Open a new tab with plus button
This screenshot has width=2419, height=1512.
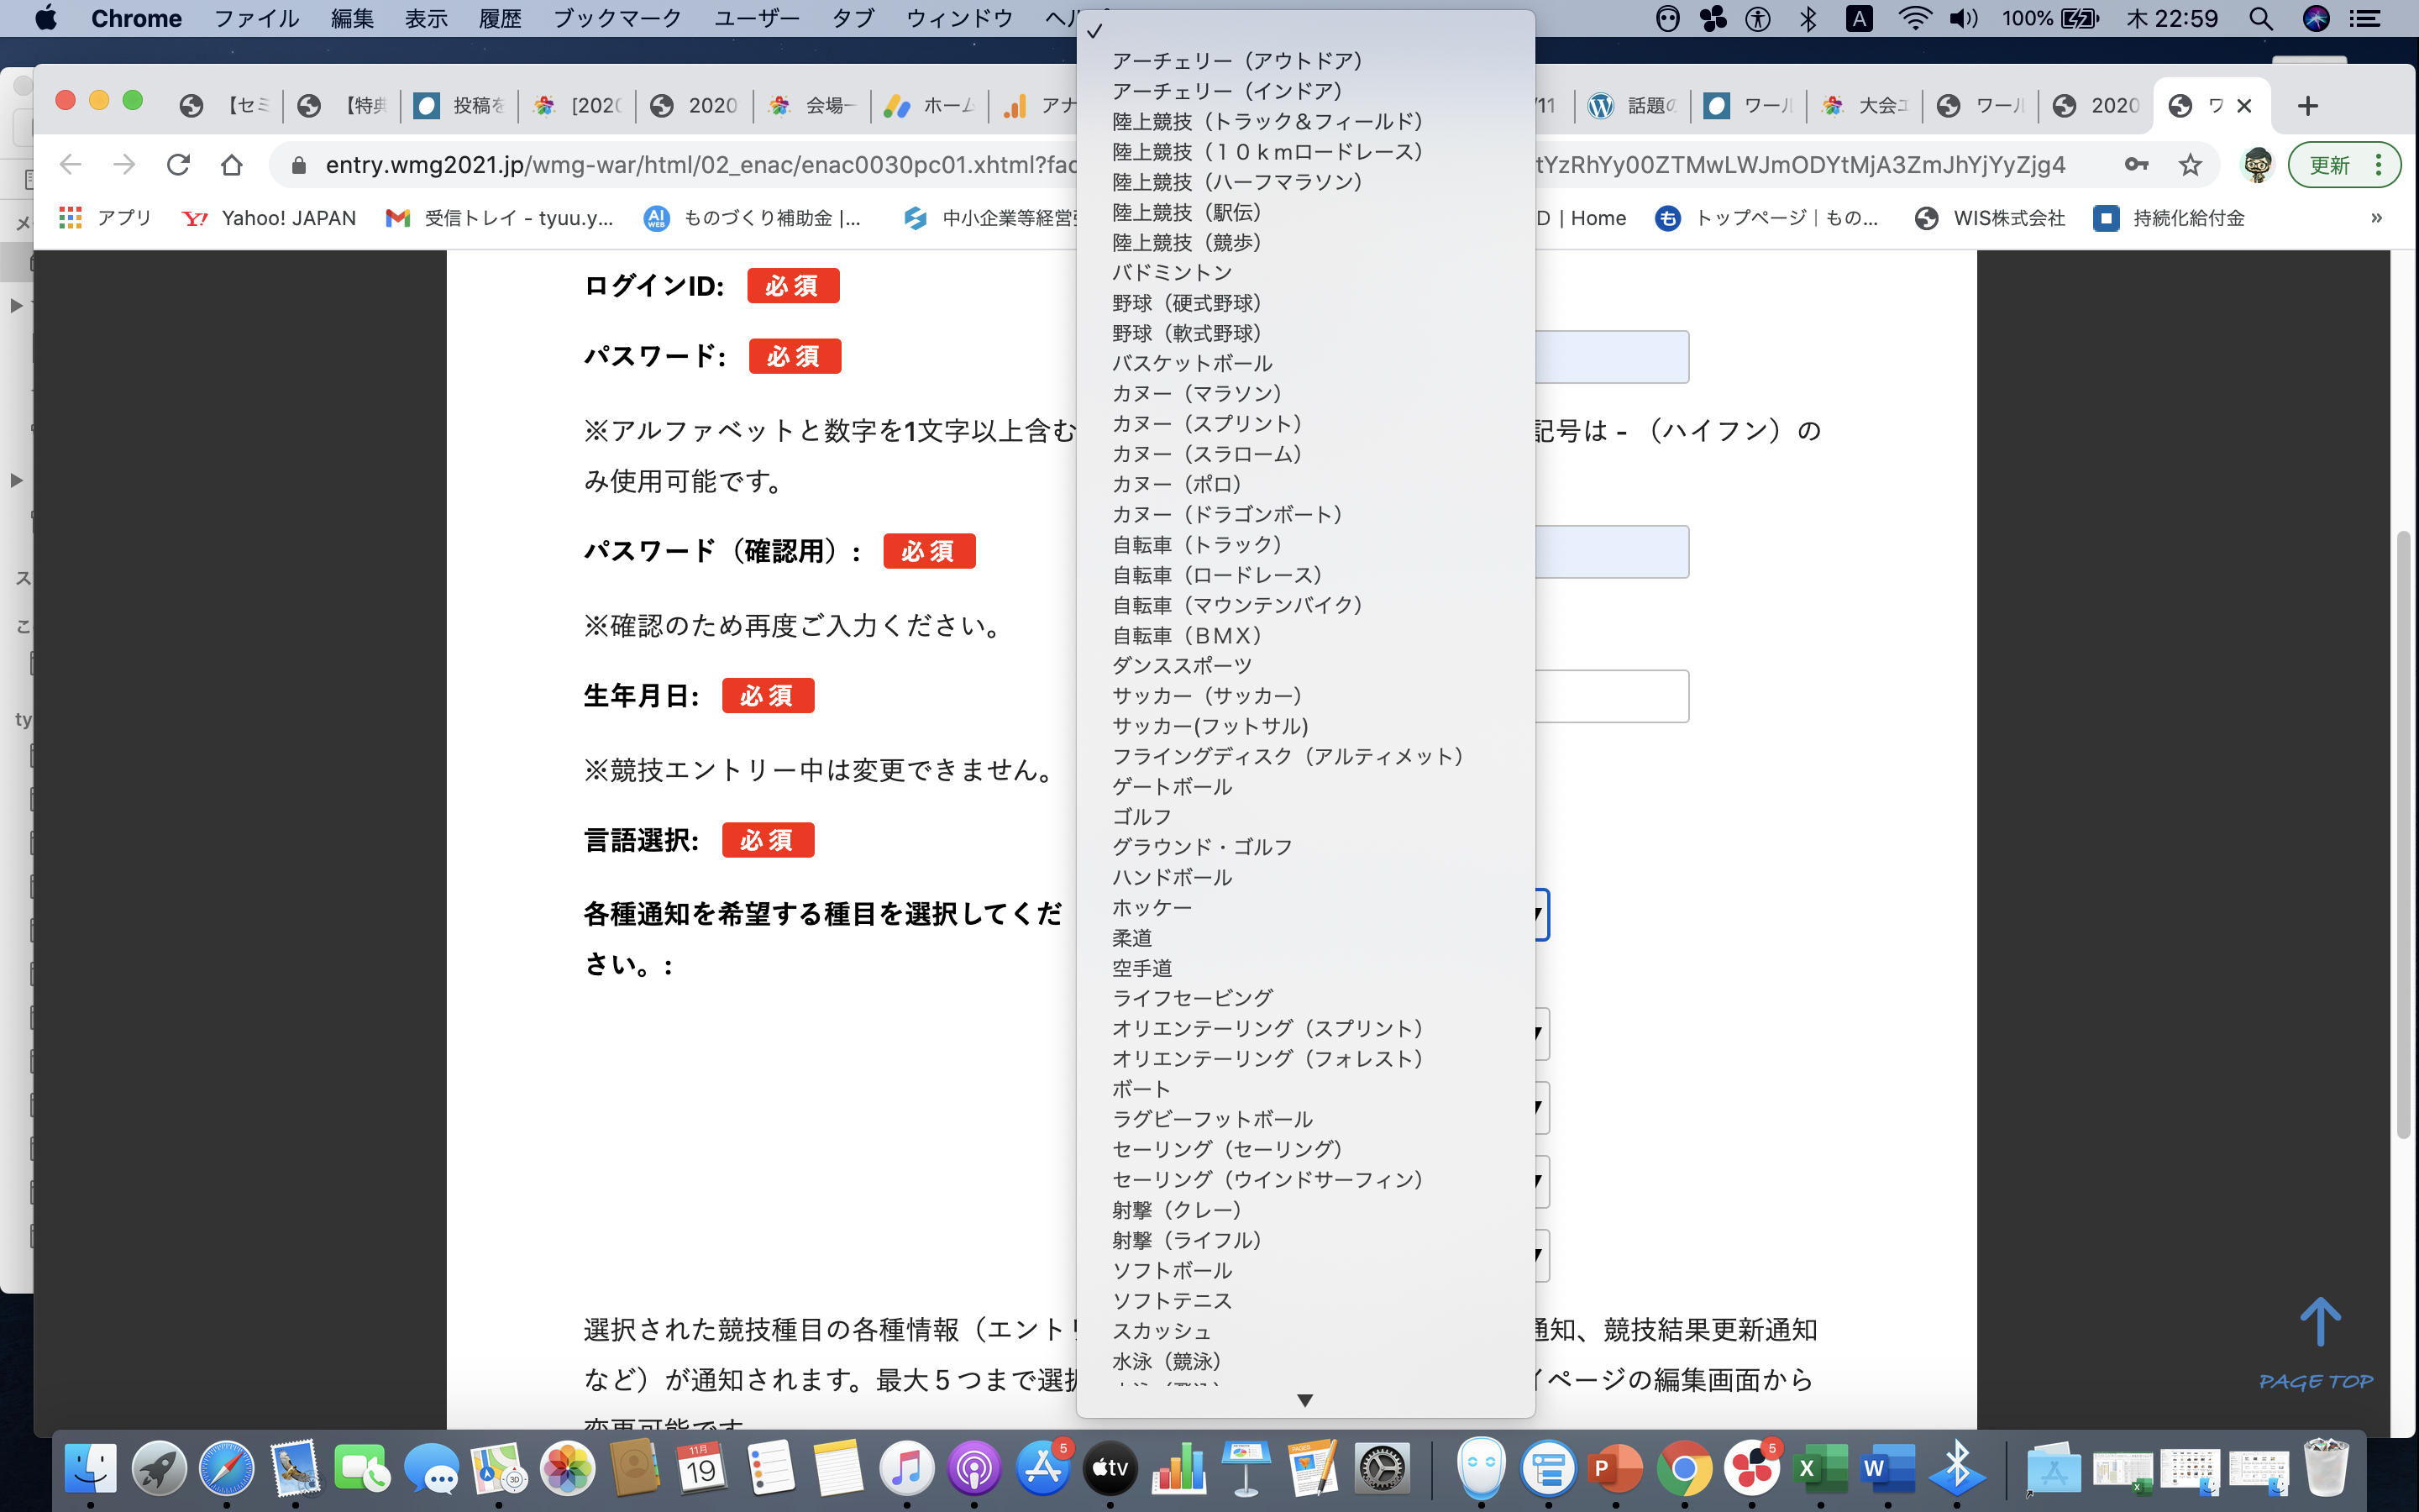(2308, 106)
